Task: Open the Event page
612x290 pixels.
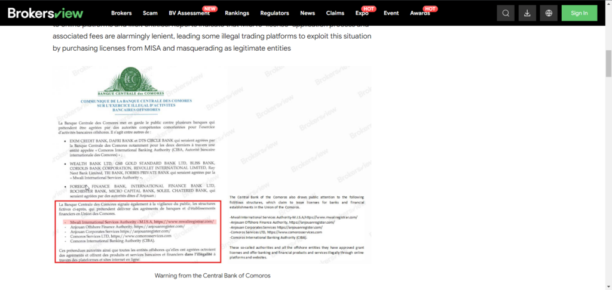Action: (391, 13)
